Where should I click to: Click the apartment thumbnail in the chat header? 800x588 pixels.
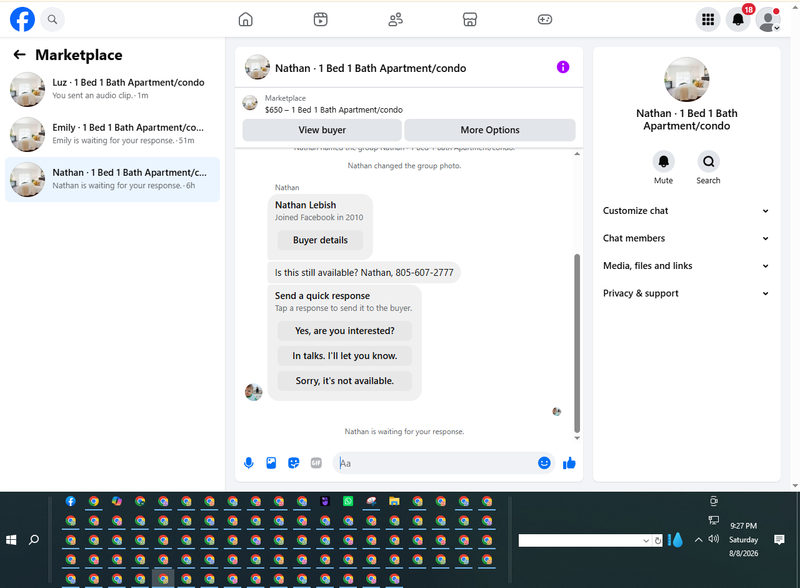pyautogui.click(x=257, y=67)
